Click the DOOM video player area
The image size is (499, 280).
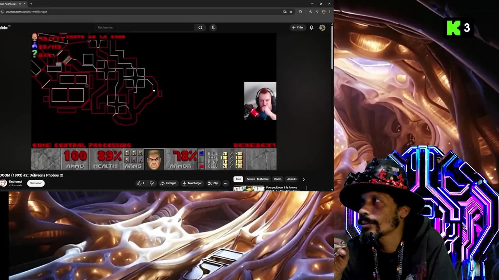tap(154, 101)
